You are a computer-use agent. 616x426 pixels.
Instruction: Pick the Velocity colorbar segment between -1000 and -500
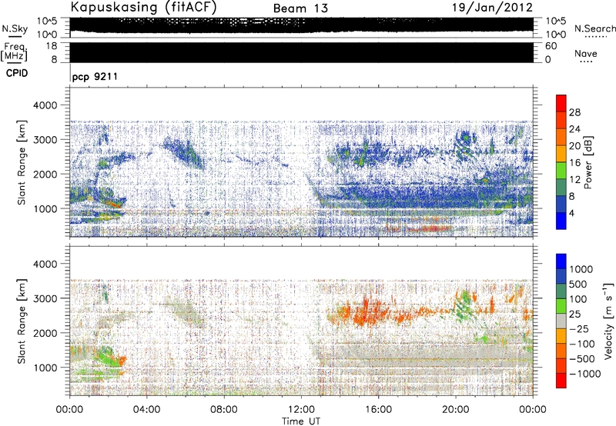click(x=561, y=365)
